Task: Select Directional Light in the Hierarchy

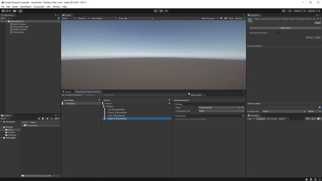Action: pyautogui.click(x=21, y=27)
